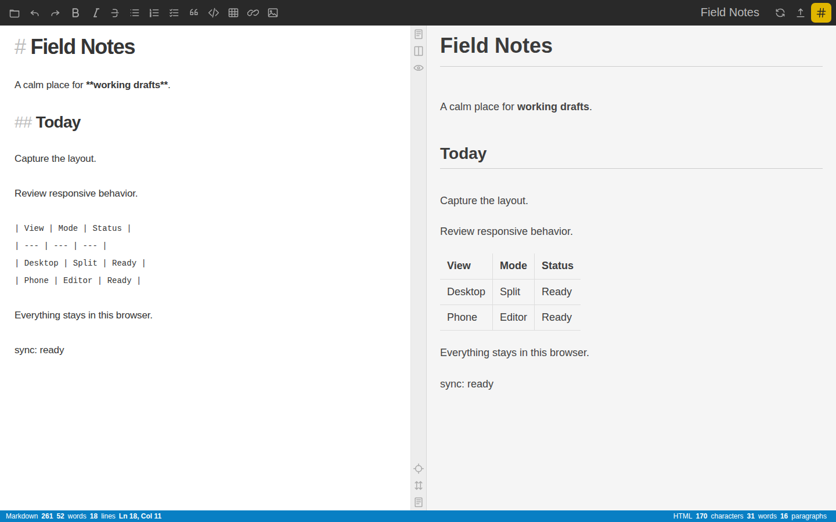Insert a blockquote
836x522 pixels.
point(194,13)
